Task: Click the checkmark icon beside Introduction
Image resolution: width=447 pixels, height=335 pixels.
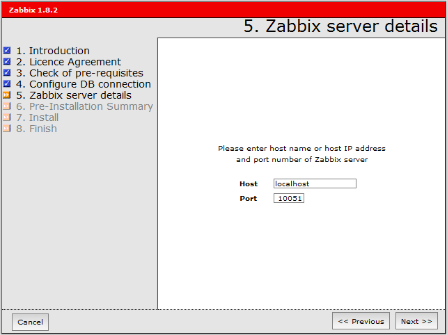Action: coord(7,50)
